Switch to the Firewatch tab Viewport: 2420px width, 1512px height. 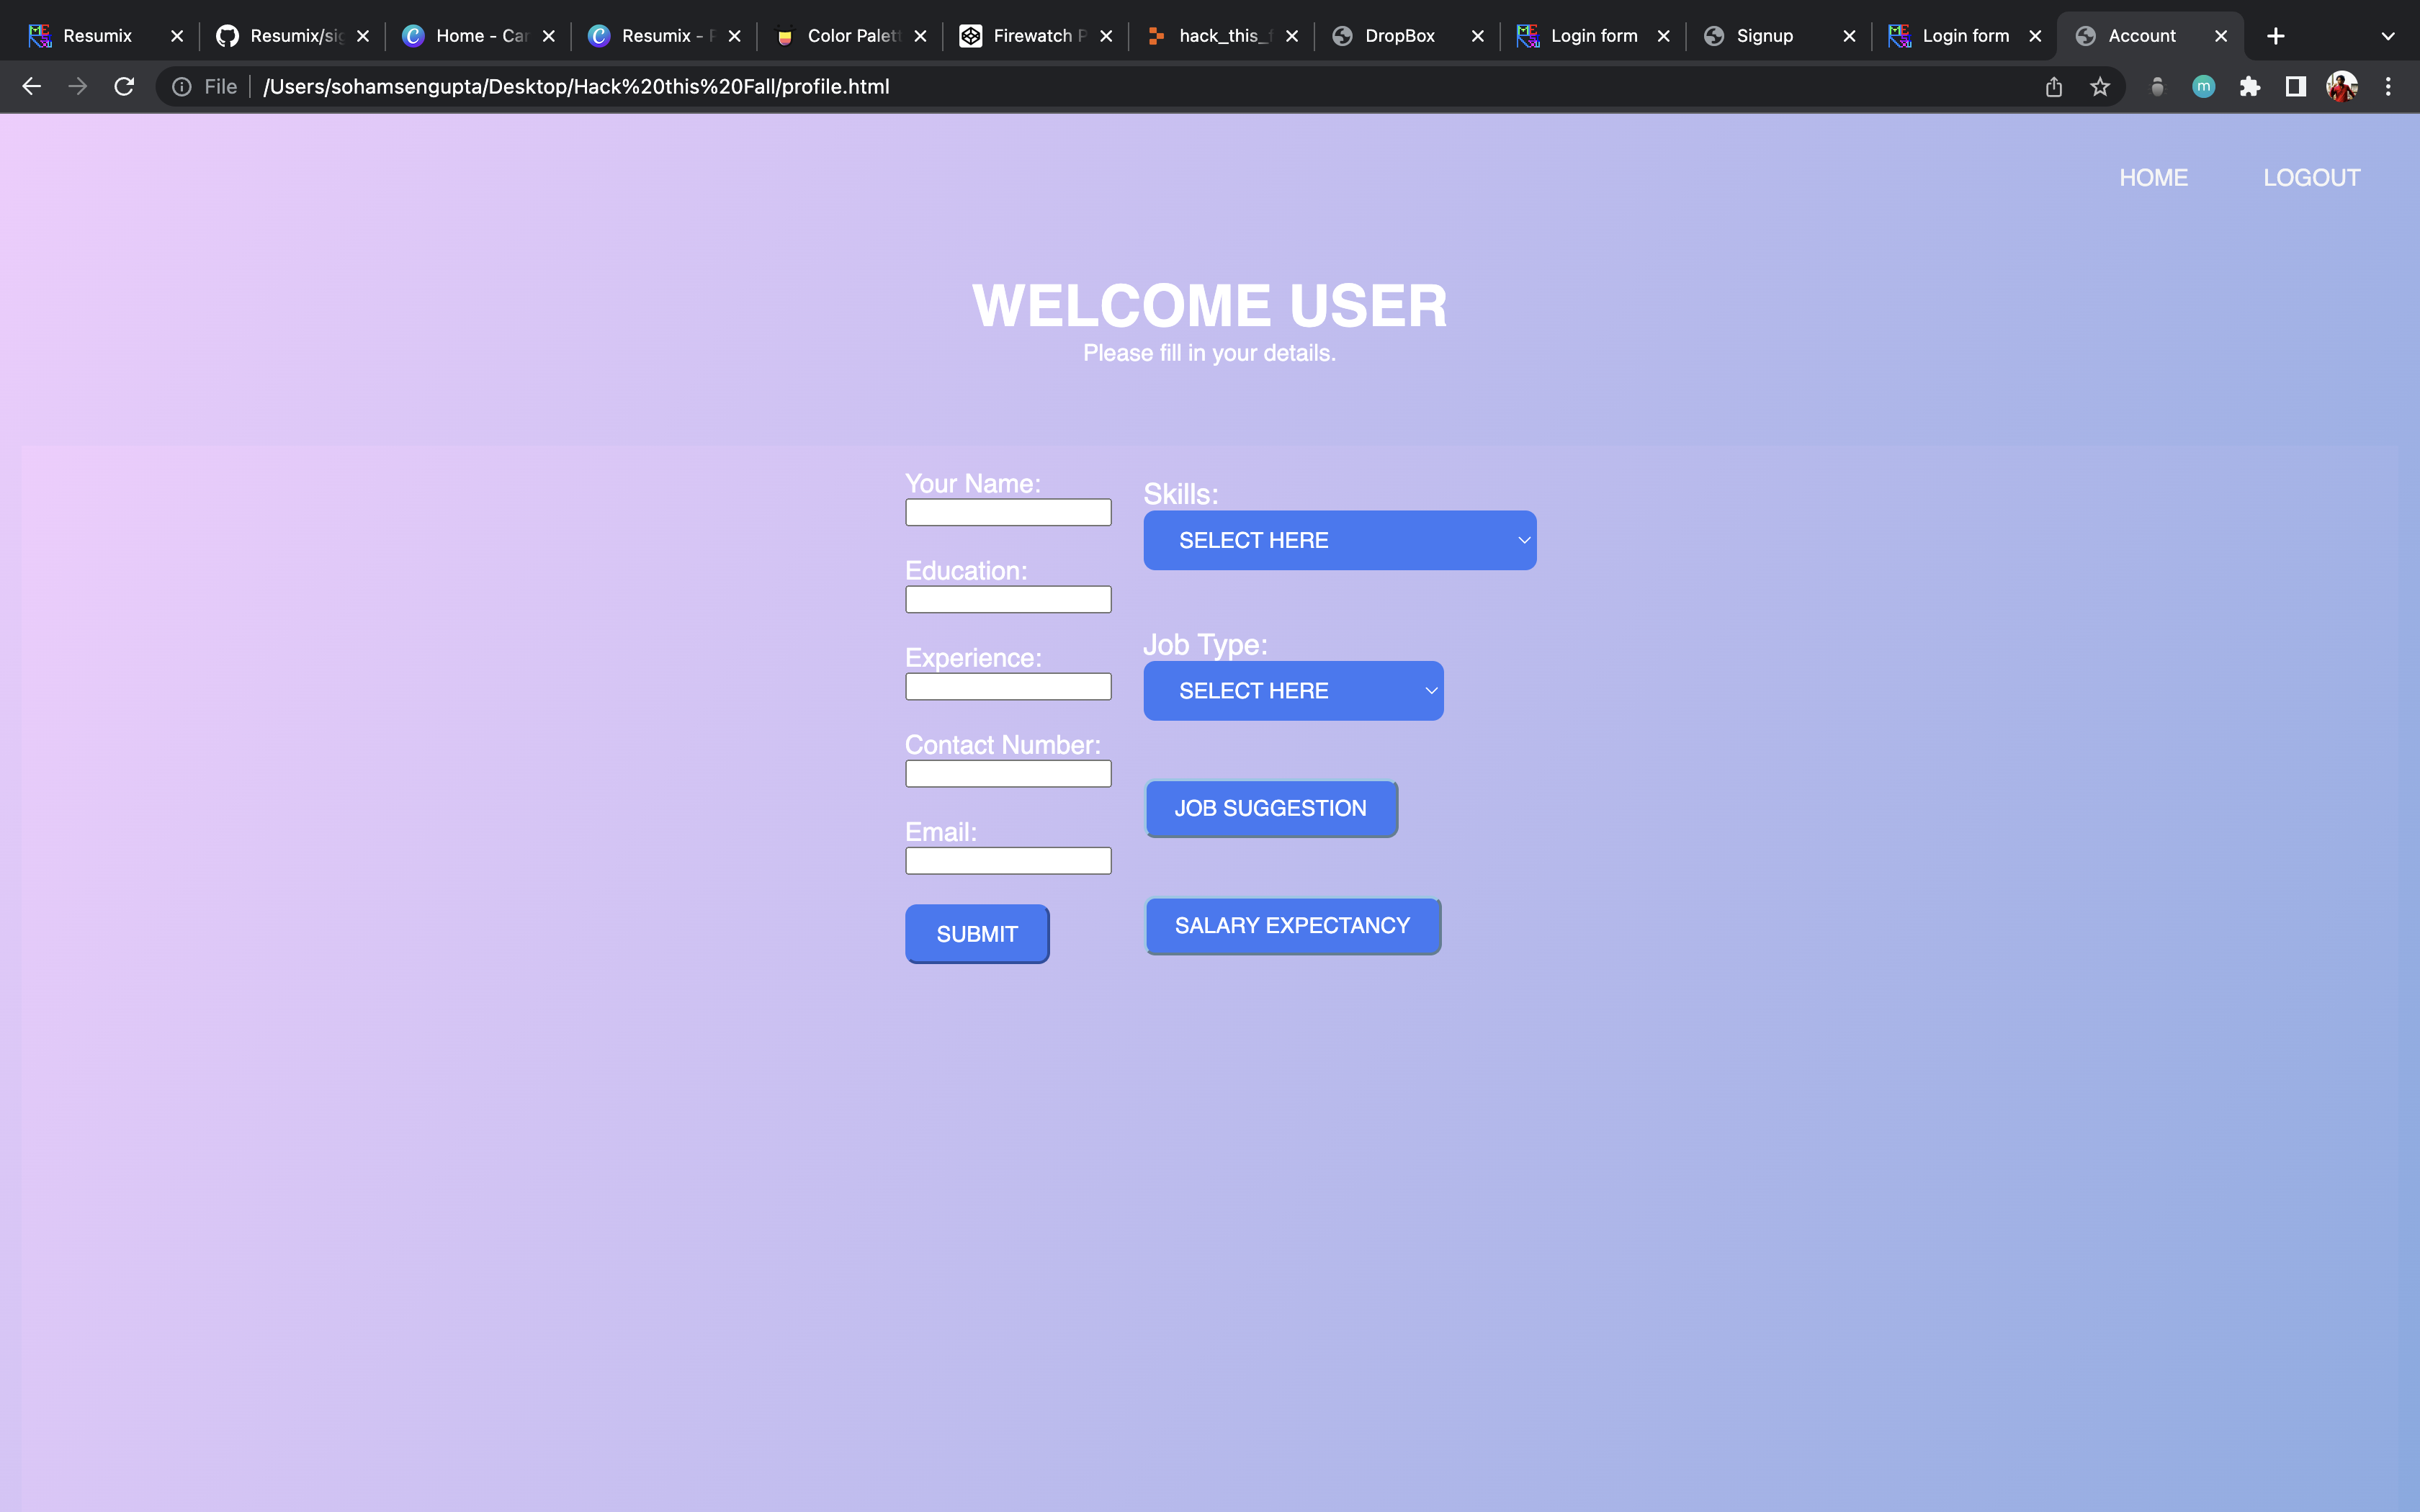[1030, 36]
